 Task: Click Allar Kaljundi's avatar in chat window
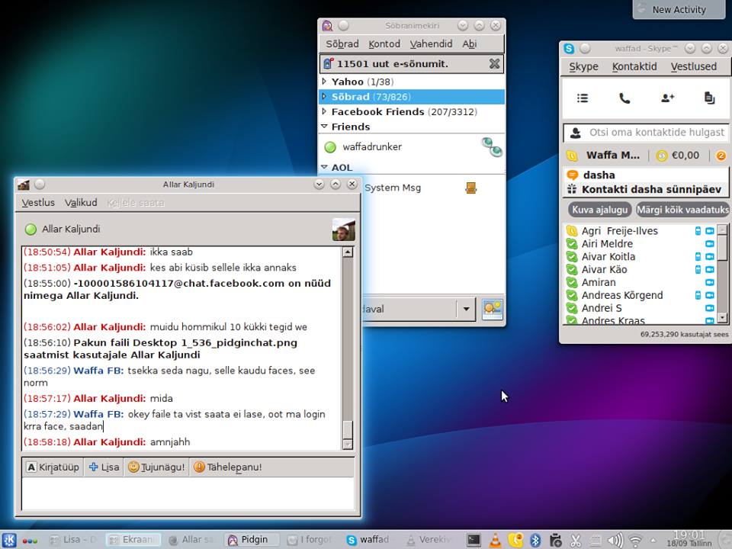coord(344,230)
